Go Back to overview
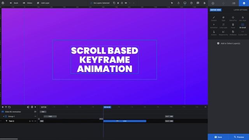249x140 pixels. pyautogui.click(x=14, y=3)
